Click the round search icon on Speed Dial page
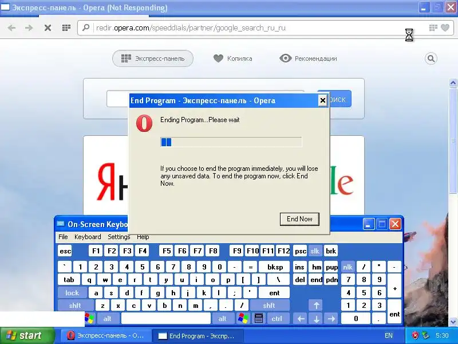 pyautogui.click(x=431, y=58)
